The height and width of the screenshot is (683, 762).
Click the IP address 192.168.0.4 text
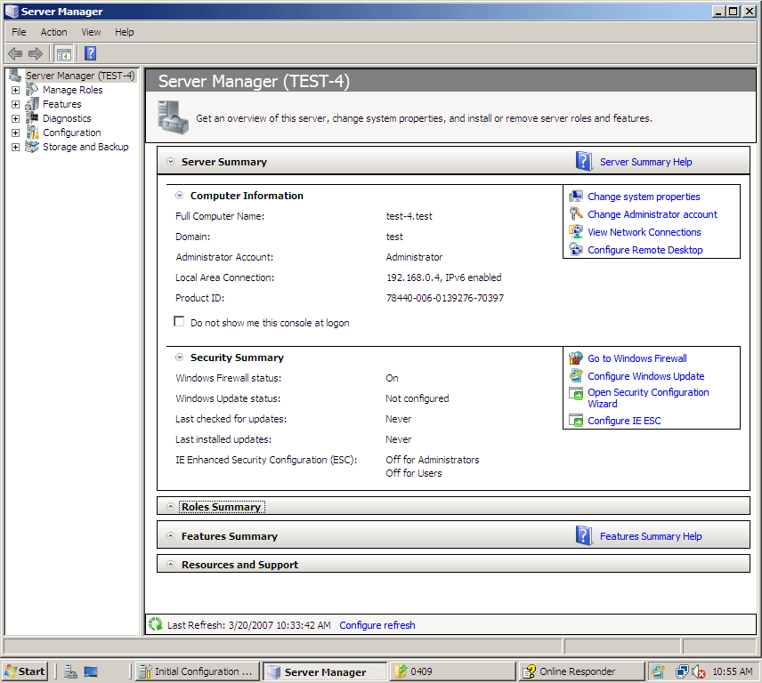pos(414,277)
